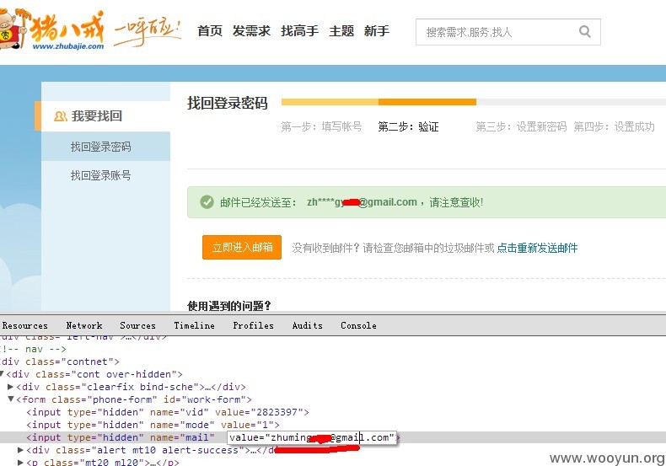Click the 第四步：设置成功 step label
The height and width of the screenshot is (466, 666).
(615, 126)
